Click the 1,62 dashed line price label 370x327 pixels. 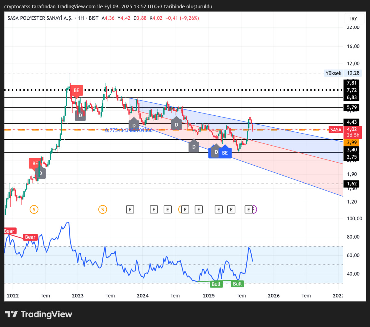(352, 184)
